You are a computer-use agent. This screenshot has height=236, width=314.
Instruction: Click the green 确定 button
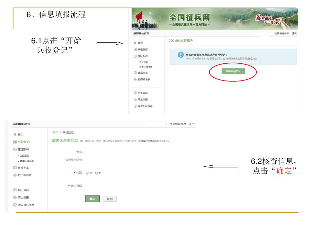click(x=92, y=199)
